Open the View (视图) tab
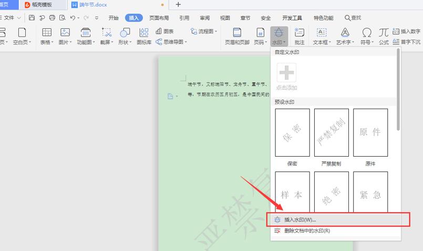Viewport: 423px width, 251px height. click(225, 18)
